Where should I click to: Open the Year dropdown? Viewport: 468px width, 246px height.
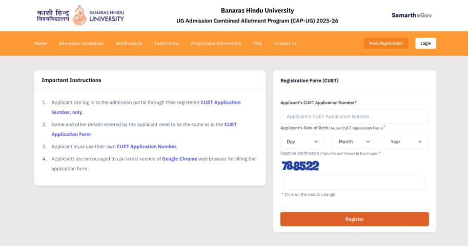406,141
